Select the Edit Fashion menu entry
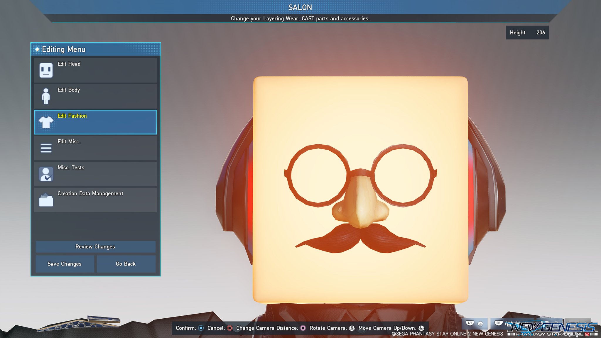Viewport: 601px width, 338px height. pyautogui.click(x=95, y=122)
